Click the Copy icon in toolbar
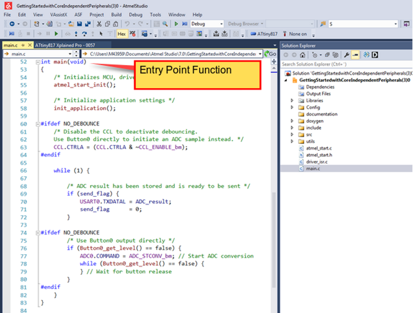This screenshot has height=313, width=413. pos(107,24)
